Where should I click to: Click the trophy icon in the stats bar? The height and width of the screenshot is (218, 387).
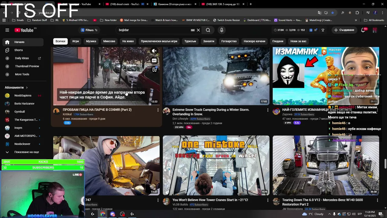(x=323, y=30)
